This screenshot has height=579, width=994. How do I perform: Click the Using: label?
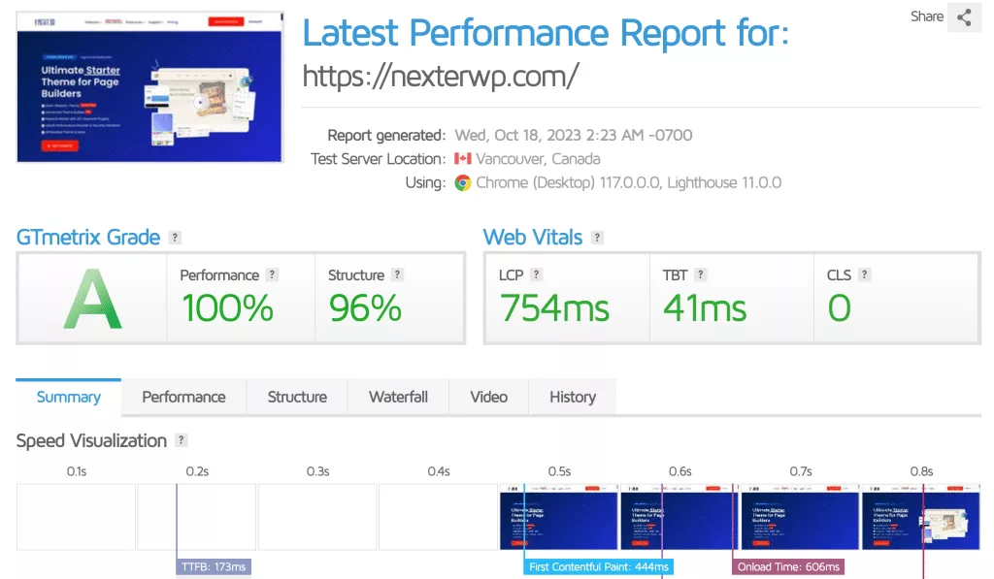pyautogui.click(x=425, y=183)
